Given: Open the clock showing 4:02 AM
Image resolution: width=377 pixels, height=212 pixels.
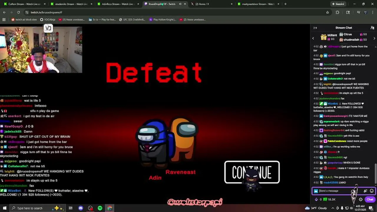Looking at the screenshot, I should (360, 208).
